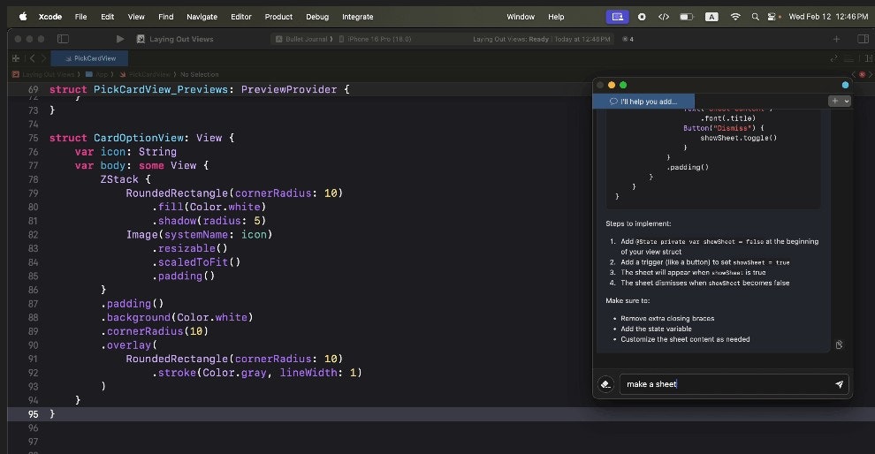Toggle the left navigator sidebar
Image resolution: width=875 pixels, height=454 pixels.
click(63, 39)
